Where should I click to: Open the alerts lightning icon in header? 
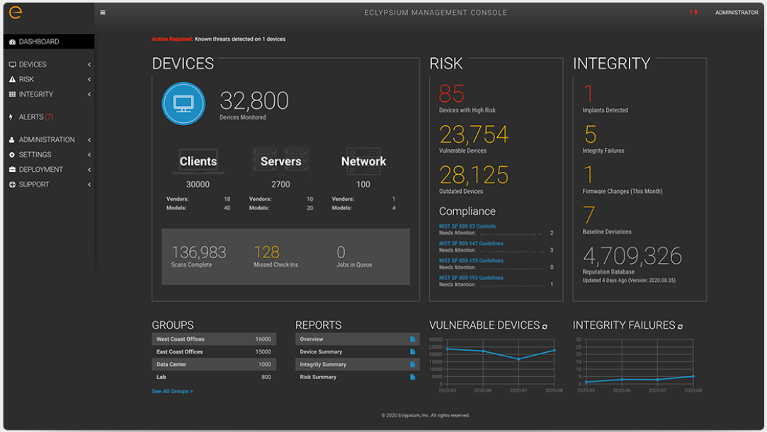(x=693, y=13)
